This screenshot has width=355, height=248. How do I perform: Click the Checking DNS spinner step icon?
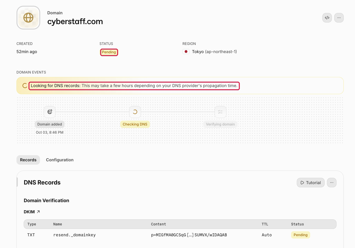pos(135,112)
